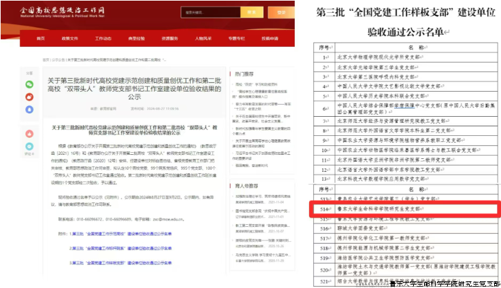Screen dimensions: 501x288
Task: Click the large article title ending in 公示
Action: click(x=135, y=89)
